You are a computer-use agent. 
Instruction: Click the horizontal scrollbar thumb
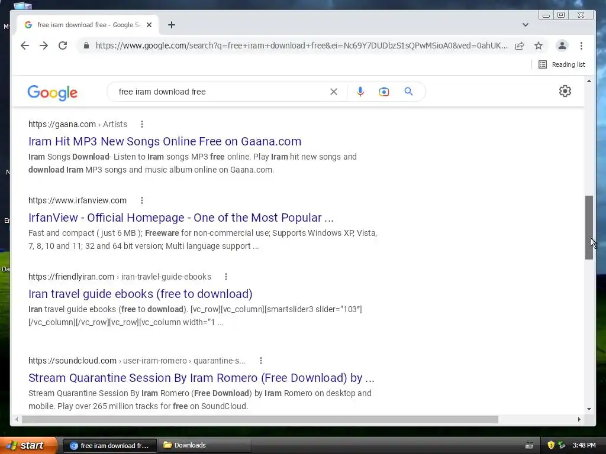click(x=260, y=419)
